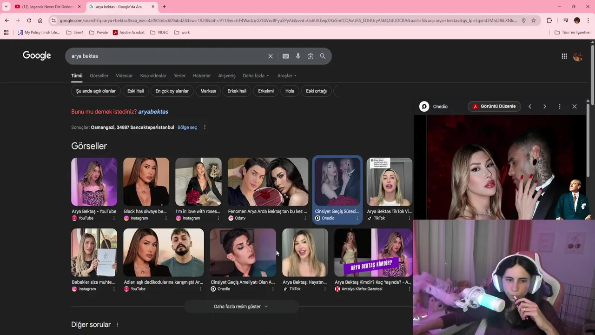This screenshot has width=595, height=335.
Task: Switch to the Kısa videolar tab
Action: [x=153, y=76]
